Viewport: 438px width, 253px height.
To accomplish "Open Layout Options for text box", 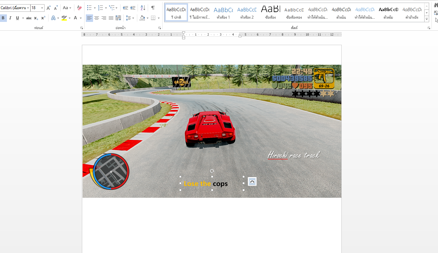I will [x=252, y=181].
